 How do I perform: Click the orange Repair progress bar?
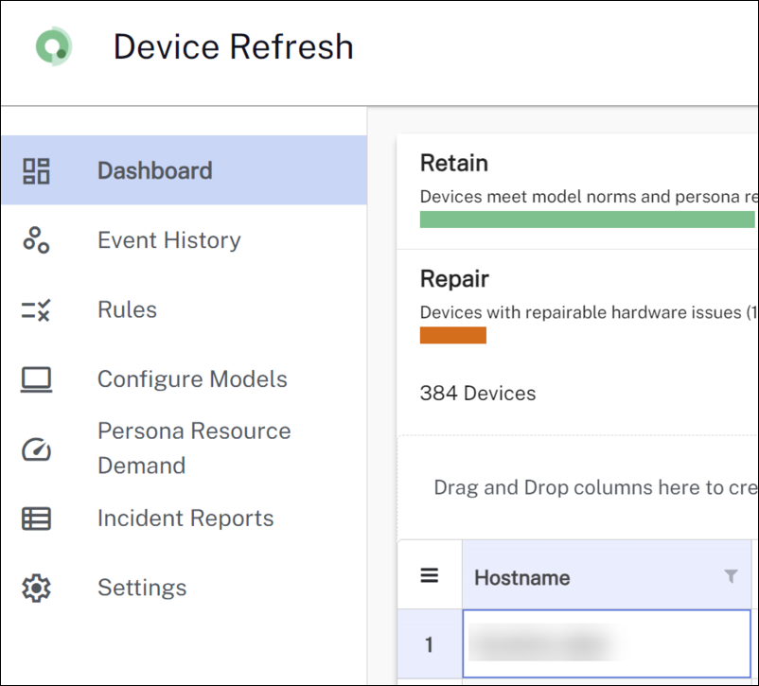click(x=453, y=335)
